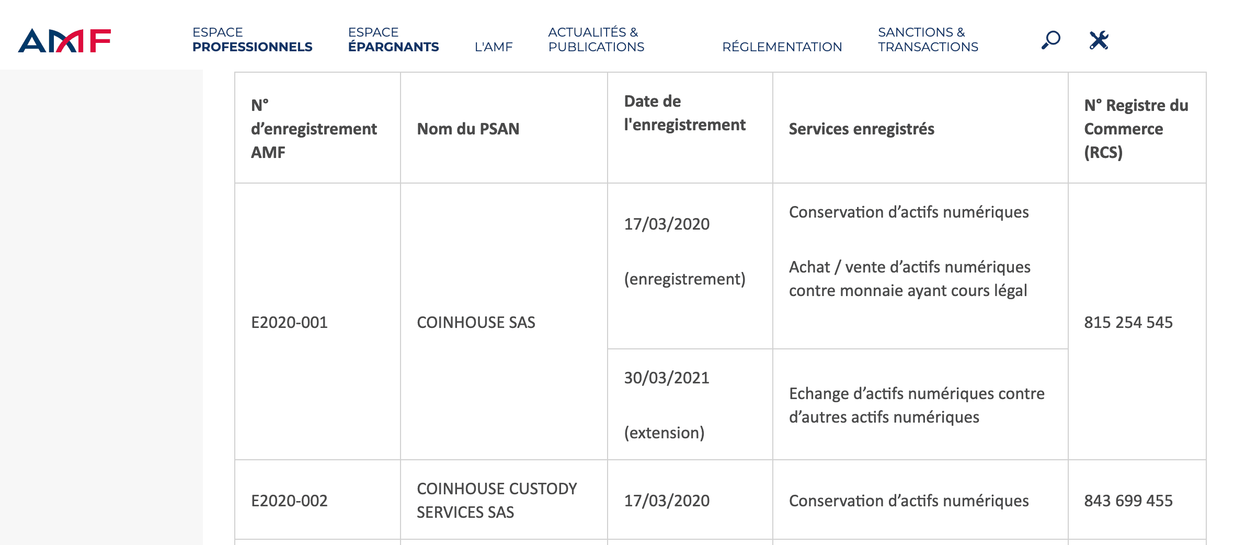Click the Services enregistrés column header
The image size is (1234, 545).
[861, 129]
